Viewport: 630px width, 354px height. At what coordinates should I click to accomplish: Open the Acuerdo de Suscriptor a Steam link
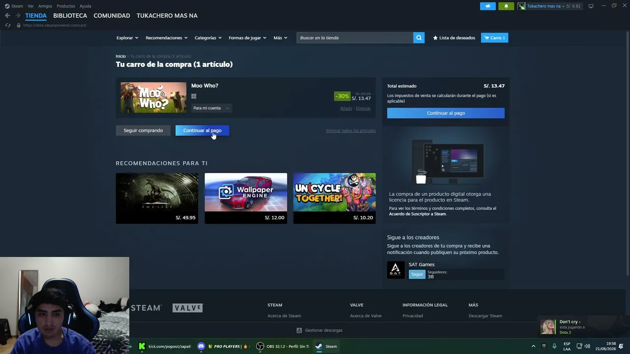(417, 214)
